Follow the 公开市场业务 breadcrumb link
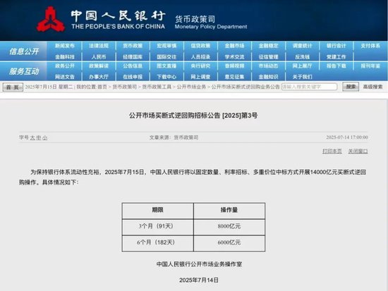 pos(191,87)
